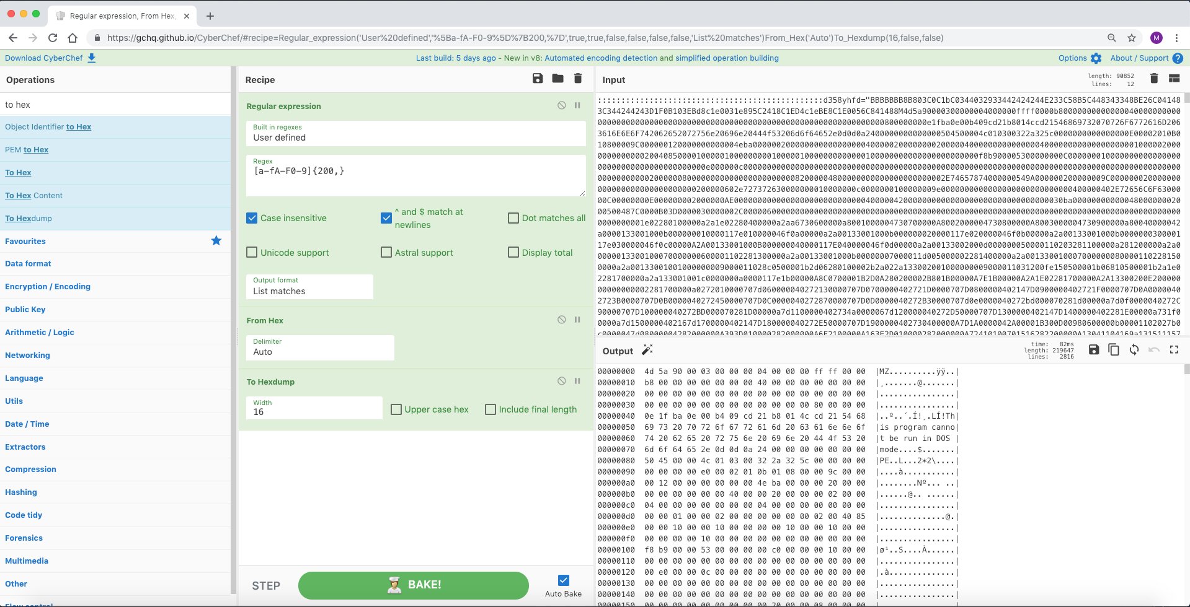This screenshot has width=1190, height=607.
Task: Click the Regex text field
Action: 416,175
